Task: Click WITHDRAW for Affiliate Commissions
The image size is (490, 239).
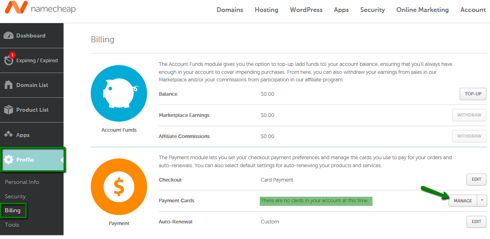Action: tap(469, 136)
